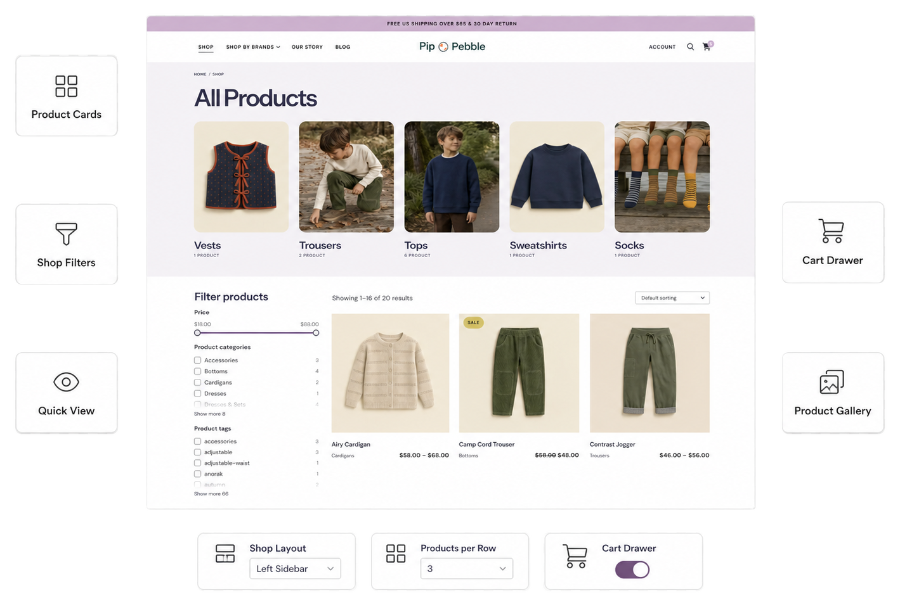This screenshot has height=605, width=900.
Task: Check the Cardigans category checkbox
Action: click(197, 383)
